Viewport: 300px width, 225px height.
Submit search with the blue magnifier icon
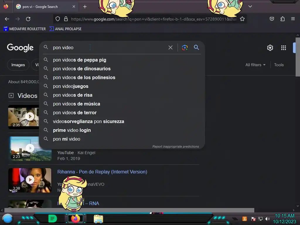pos(196,47)
